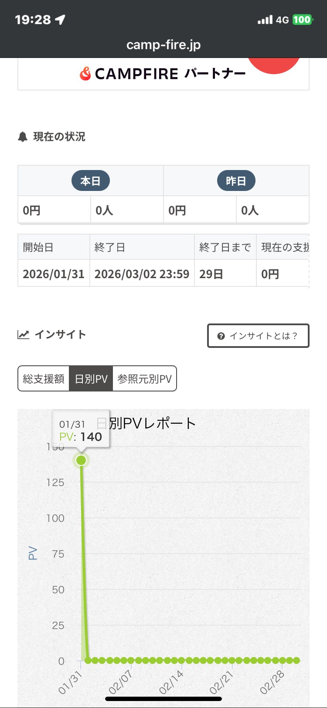This screenshot has width=327, height=708.
Task: Tap the 昨日 pill label
Action: click(x=236, y=181)
